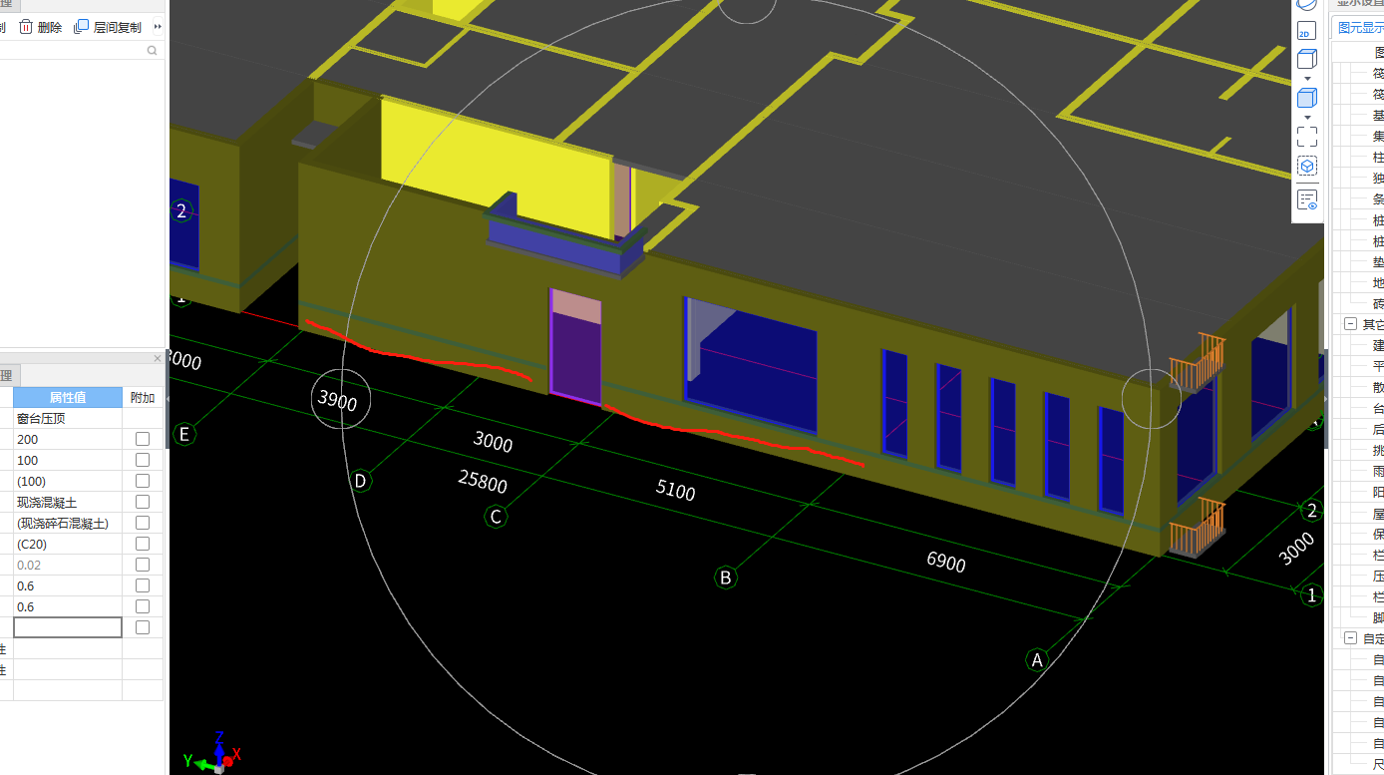
Task: Click the empty property value input field
Action: pos(68,627)
